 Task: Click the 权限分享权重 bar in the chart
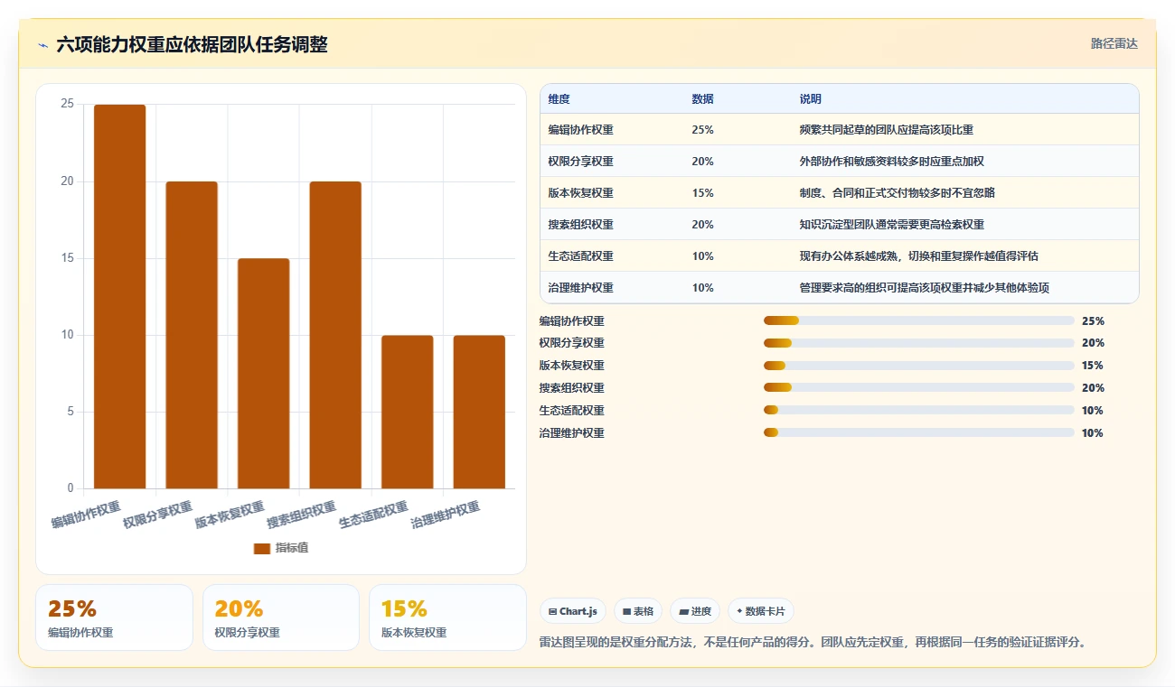click(192, 335)
